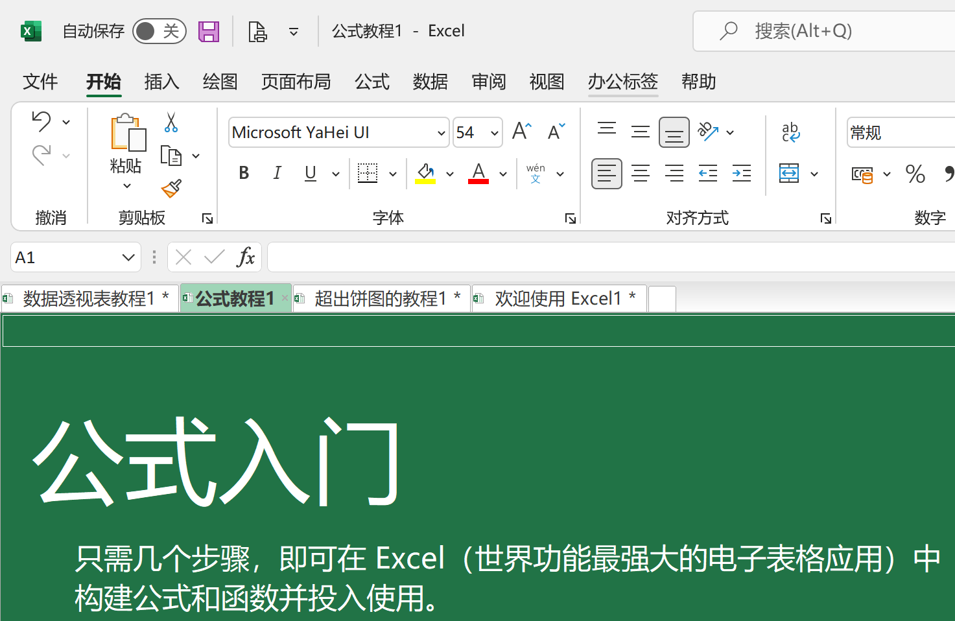Decrease indent
Image resolution: width=955 pixels, height=621 pixels.
(708, 174)
